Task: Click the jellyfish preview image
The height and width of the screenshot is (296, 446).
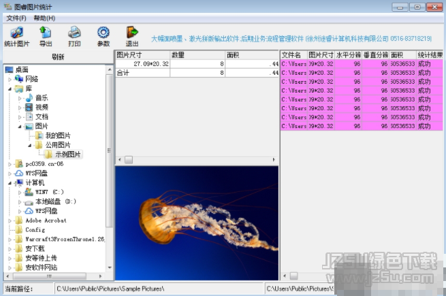Action: pyautogui.click(x=197, y=223)
